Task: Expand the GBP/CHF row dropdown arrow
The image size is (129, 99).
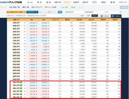Action: coord(25,77)
